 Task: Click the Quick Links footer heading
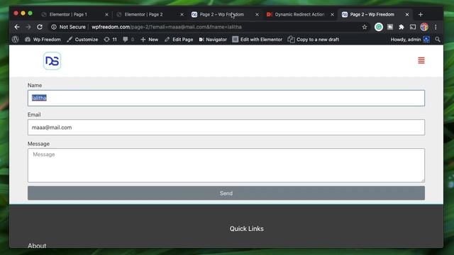coord(246,229)
